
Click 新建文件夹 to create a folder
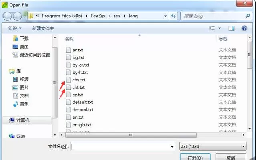pyautogui.click(x=43, y=28)
